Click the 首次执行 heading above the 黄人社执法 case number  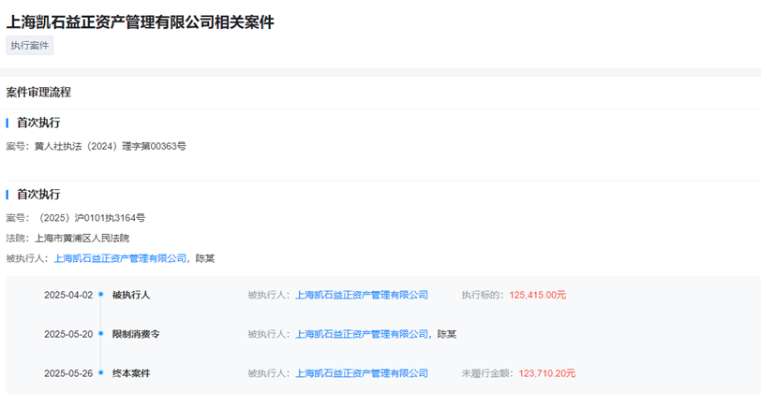click(38, 123)
